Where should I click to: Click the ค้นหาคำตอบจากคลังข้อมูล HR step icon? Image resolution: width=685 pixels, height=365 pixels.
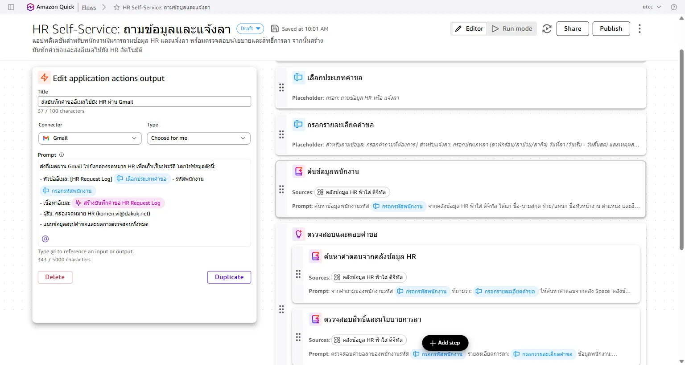[x=315, y=256]
